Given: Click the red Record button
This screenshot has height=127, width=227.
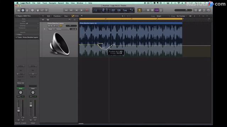Looking at the screenshot, I should 87,10.
